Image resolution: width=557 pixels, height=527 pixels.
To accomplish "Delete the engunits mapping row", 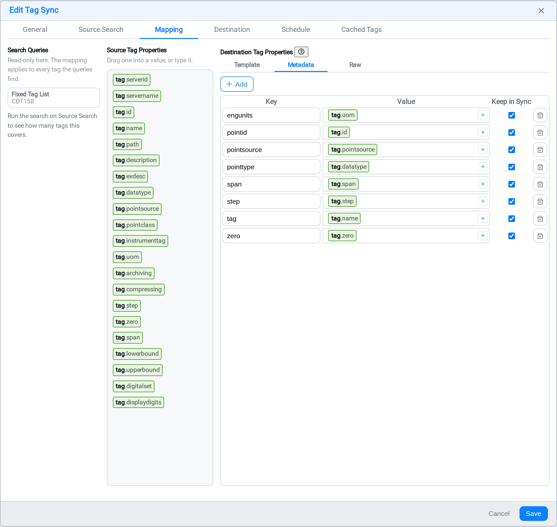I will click(540, 115).
